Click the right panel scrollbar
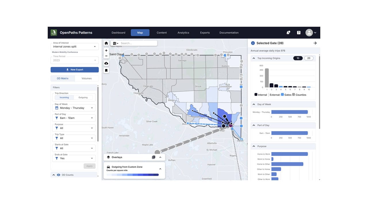The image size is (368, 207). 319,92
